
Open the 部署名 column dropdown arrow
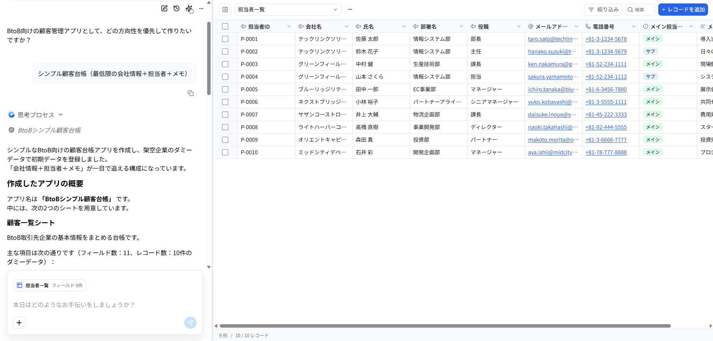click(461, 26)
